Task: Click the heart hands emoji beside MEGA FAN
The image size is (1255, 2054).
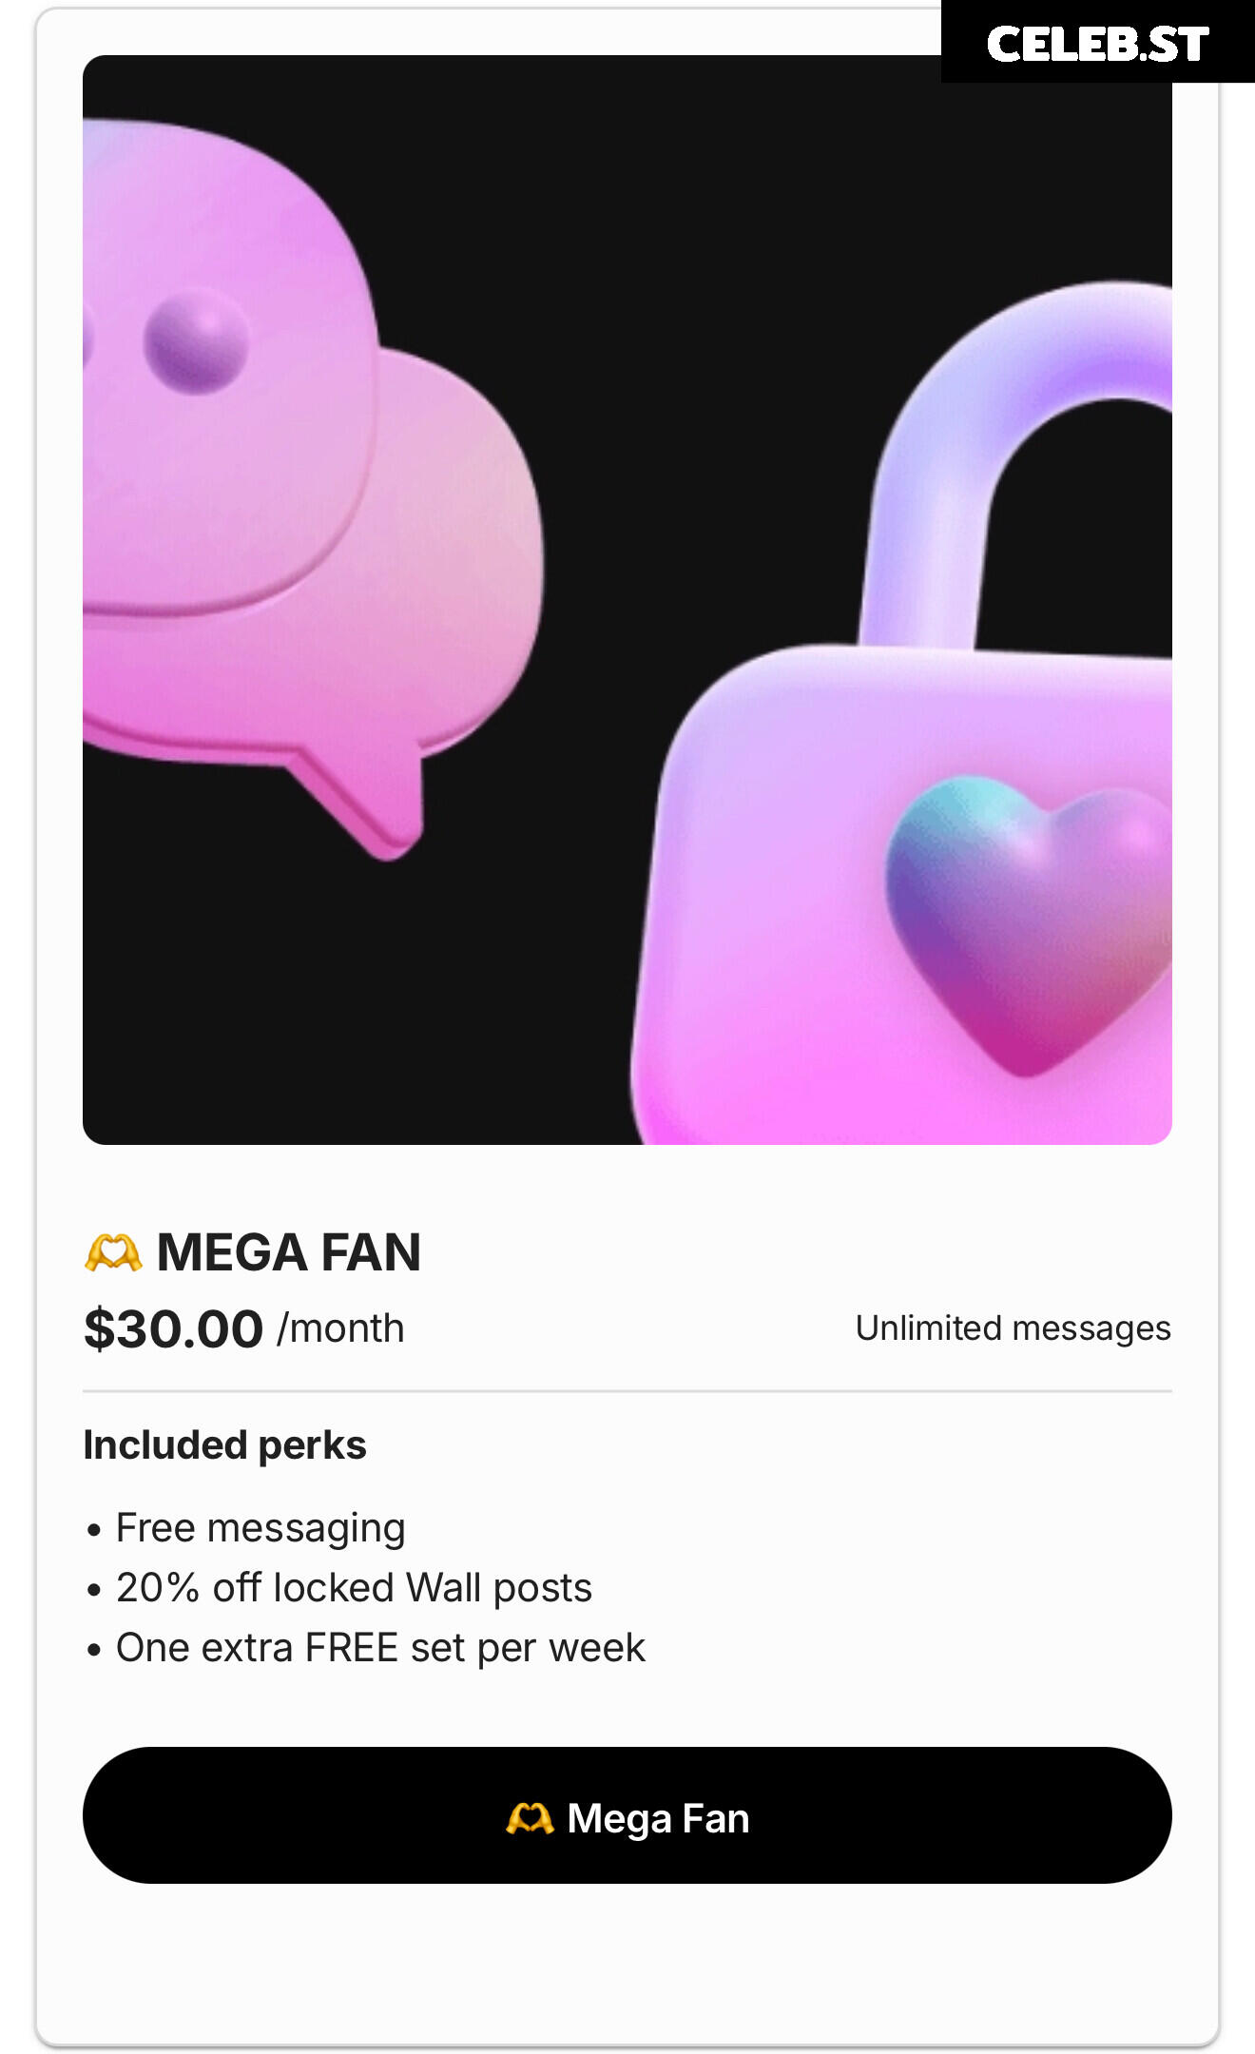Action: point(112,1252)
